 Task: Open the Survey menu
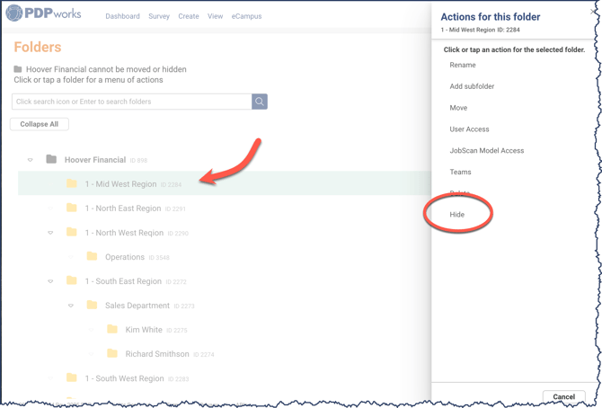(x=159, y=16)
